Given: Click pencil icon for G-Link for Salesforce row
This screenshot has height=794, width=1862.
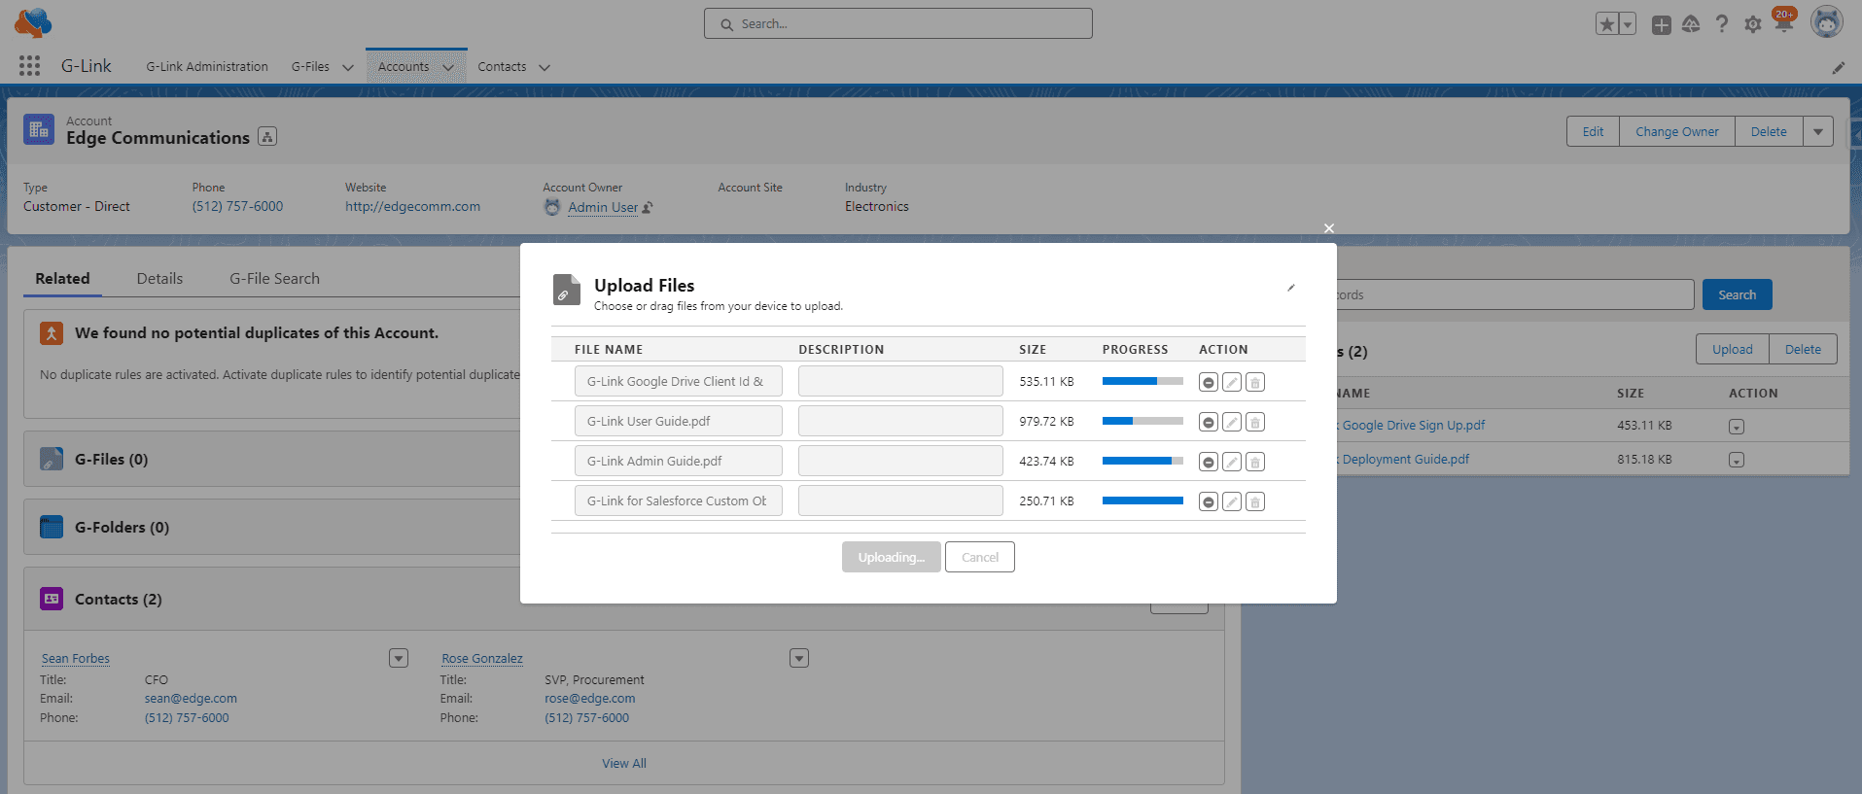Looking at the screenshot, I should coord(1232,501).
